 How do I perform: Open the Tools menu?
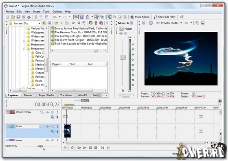pos(46,11)
